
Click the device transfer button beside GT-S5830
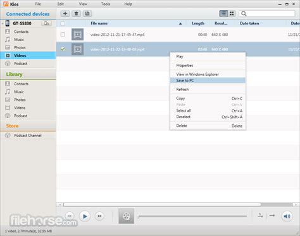pos(46,23)
